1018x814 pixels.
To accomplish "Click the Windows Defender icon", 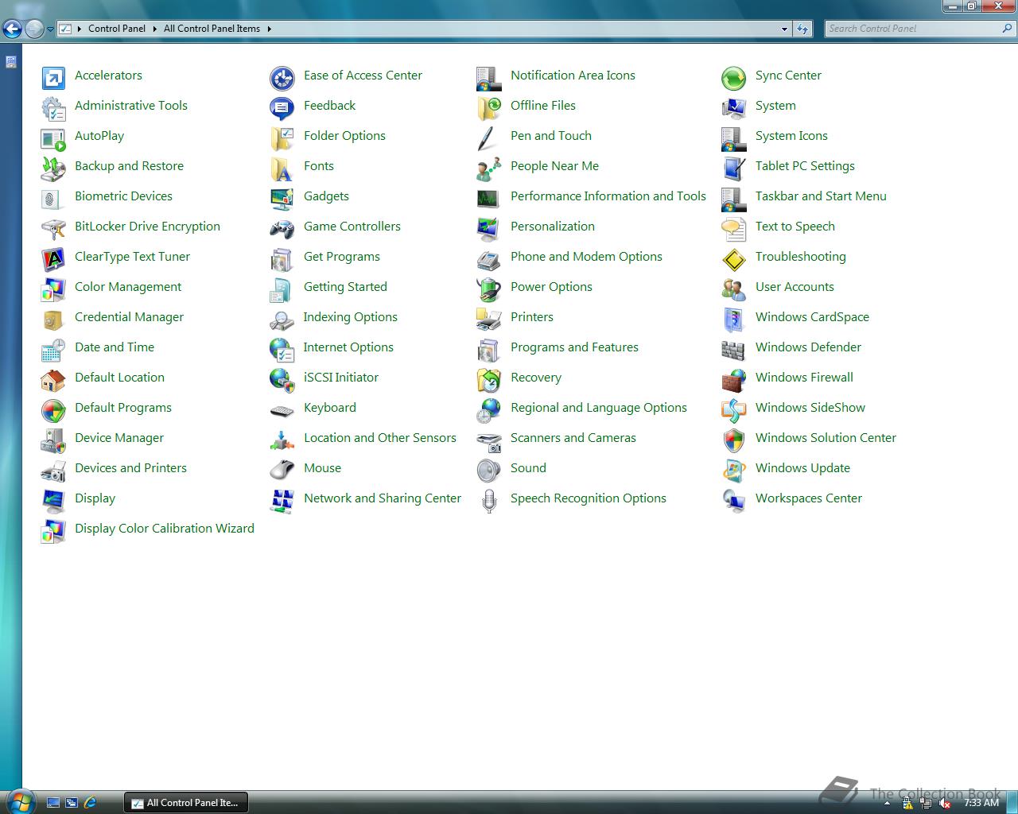I will (734, 349).
